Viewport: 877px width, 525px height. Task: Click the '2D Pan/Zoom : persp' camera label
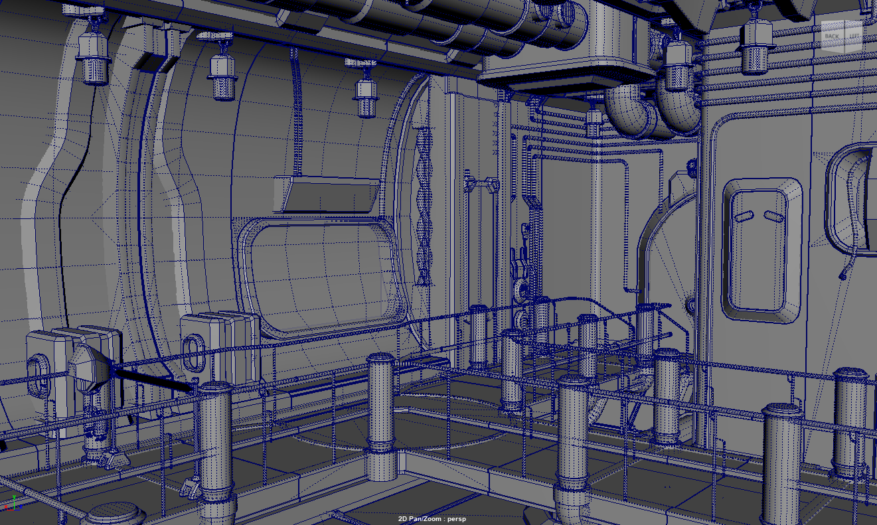coord(432,519)
